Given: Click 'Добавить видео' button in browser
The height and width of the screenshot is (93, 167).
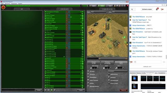Looking at the screenshot, I should pos(147,9).
